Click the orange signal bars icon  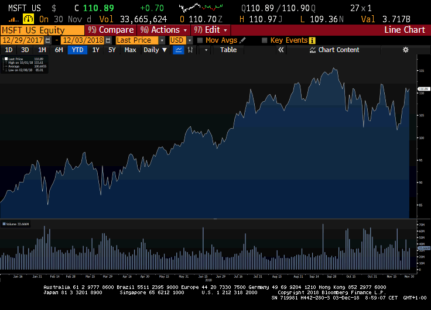click(13, 19)
